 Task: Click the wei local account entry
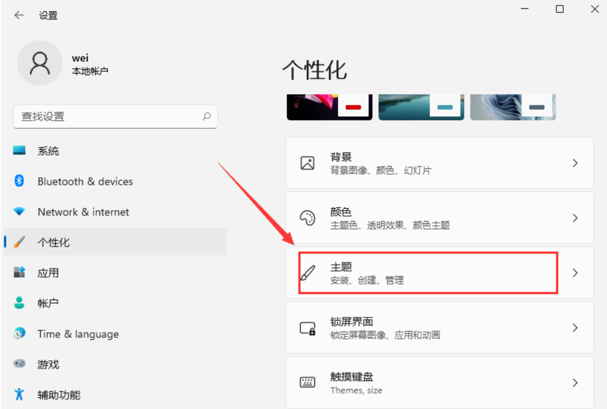tap(65, 63)
